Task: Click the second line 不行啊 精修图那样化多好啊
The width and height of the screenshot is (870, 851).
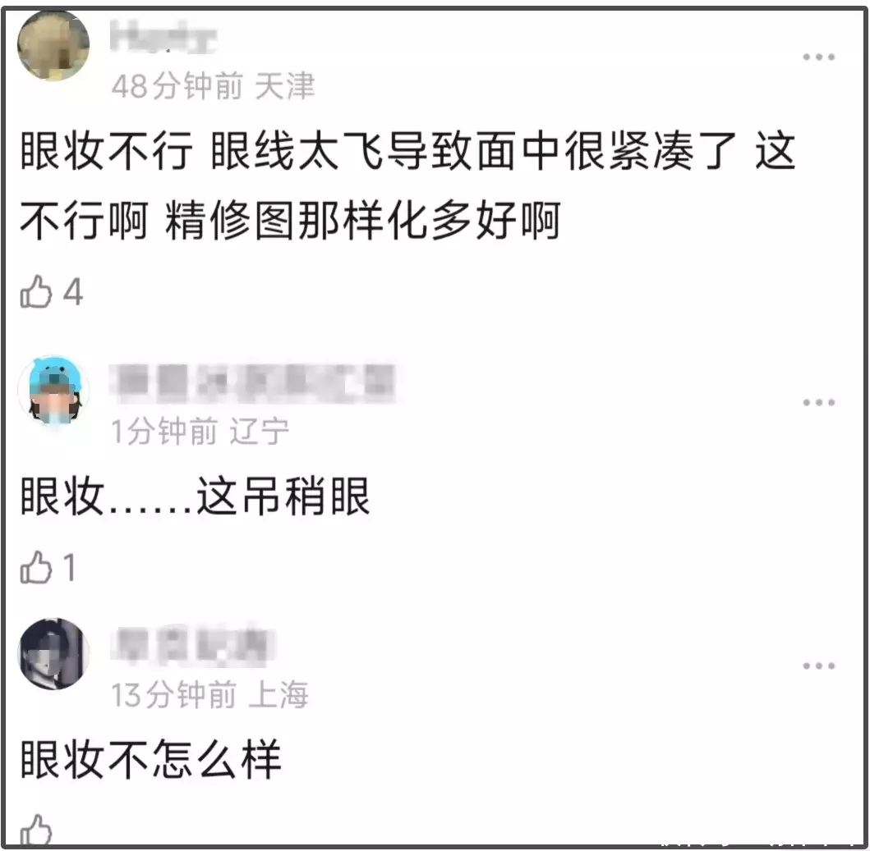Action: 290,221
